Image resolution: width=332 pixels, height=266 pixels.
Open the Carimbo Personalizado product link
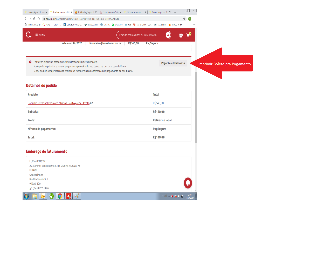coord(58,103)
